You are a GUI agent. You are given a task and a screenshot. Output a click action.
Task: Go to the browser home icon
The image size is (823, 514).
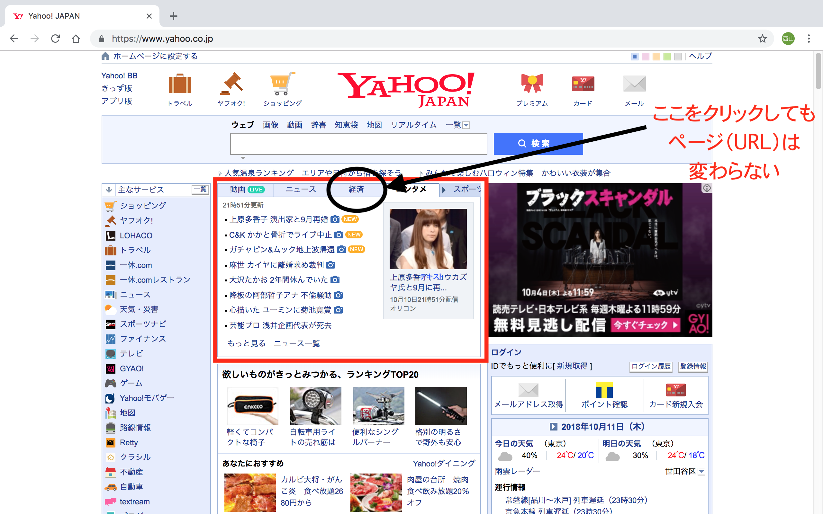coord(76,39)
